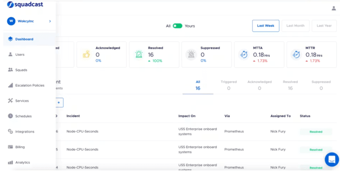This screenshot has width=340, height=173.
Task: Click the Integrations link icon
Action: [x=10, y=131]
